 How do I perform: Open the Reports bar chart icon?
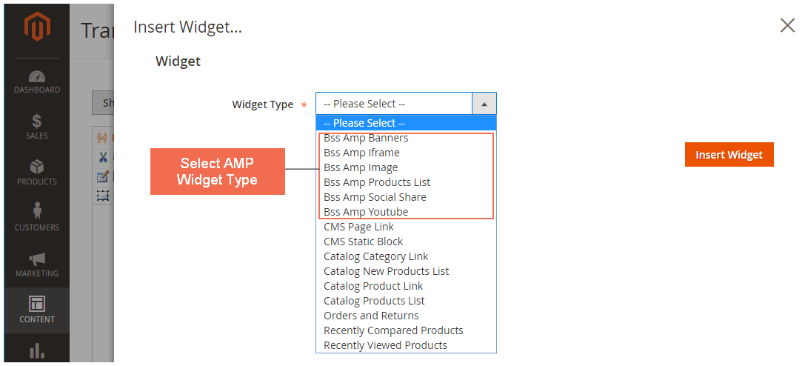click(x=37, y=352)
